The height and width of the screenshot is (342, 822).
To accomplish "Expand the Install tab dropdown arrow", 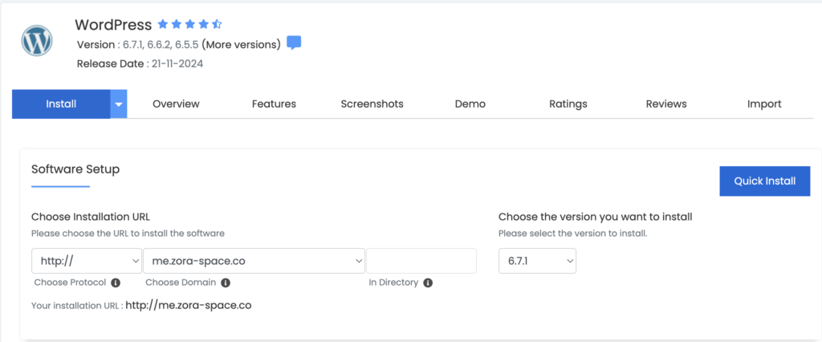I will (119, 104).
